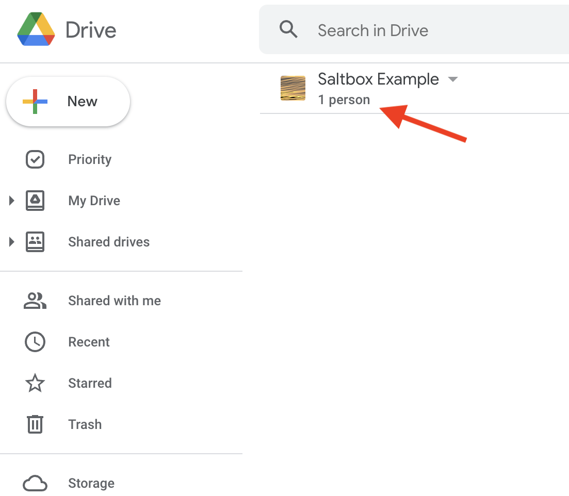
Task: Click the Starred star icon
Action: click(35, 383)
